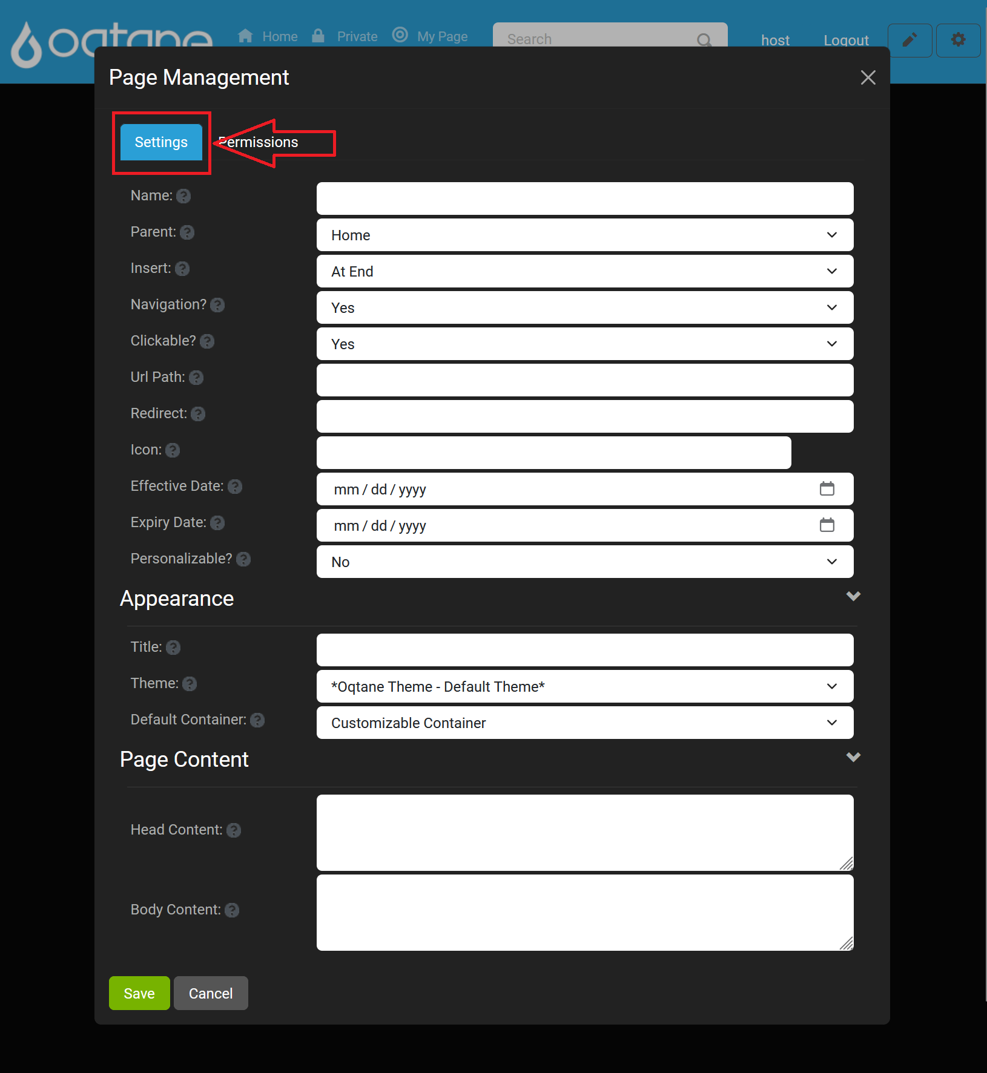This screenshot has width=987, height=1073.
Task: Click the help icon next to Insert
Action: [x=182, y=269]
